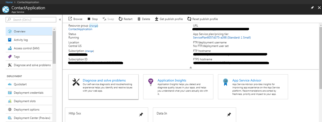
Task: Click the Deployment slots chart icon
Action: [10, 101]
